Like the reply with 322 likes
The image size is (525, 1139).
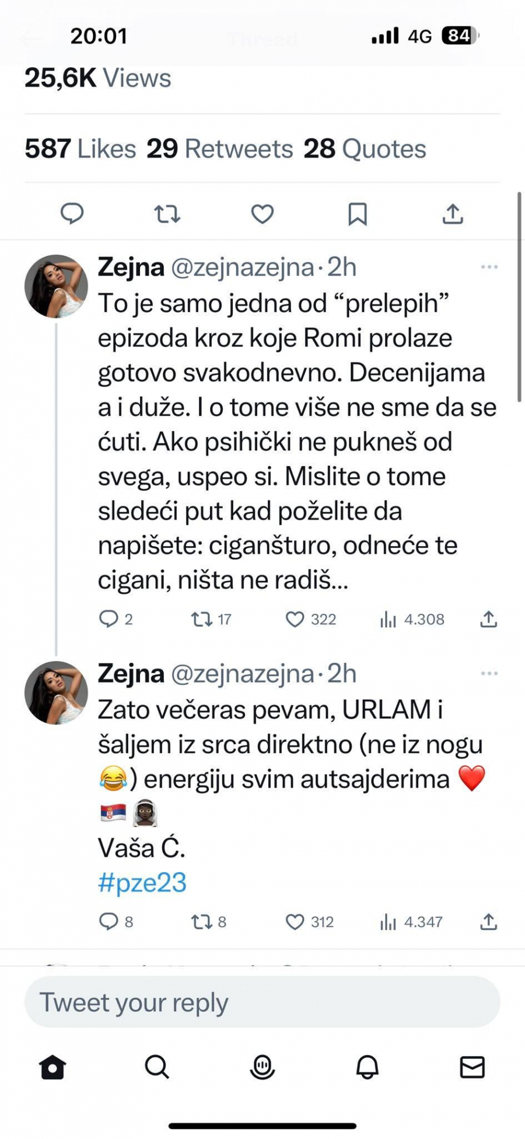coord(295,619)
